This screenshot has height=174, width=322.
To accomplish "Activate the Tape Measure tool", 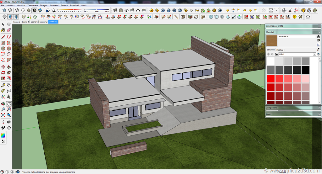I will tap(3, 85).
